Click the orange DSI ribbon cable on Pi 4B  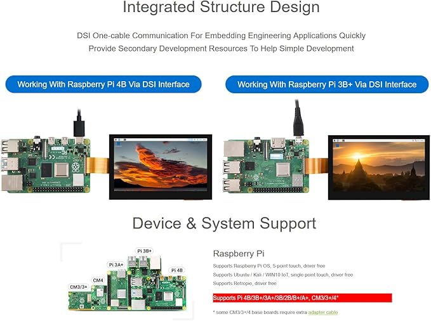click(98, 166)
